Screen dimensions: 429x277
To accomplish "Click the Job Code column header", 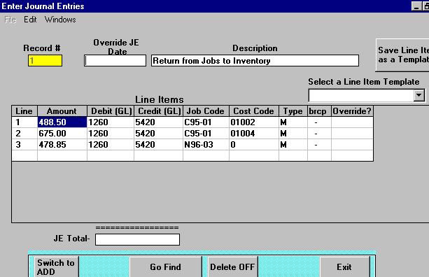I will pos(206,111).
